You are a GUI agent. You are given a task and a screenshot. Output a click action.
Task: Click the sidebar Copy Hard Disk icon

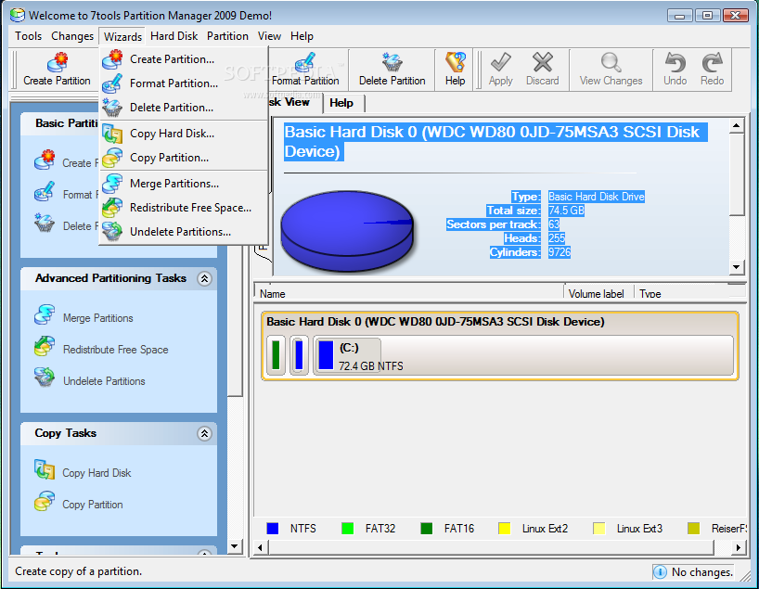coord(45,470)
